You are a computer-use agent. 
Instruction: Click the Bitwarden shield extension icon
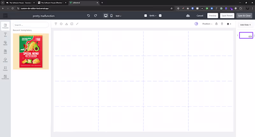point(193,8)
